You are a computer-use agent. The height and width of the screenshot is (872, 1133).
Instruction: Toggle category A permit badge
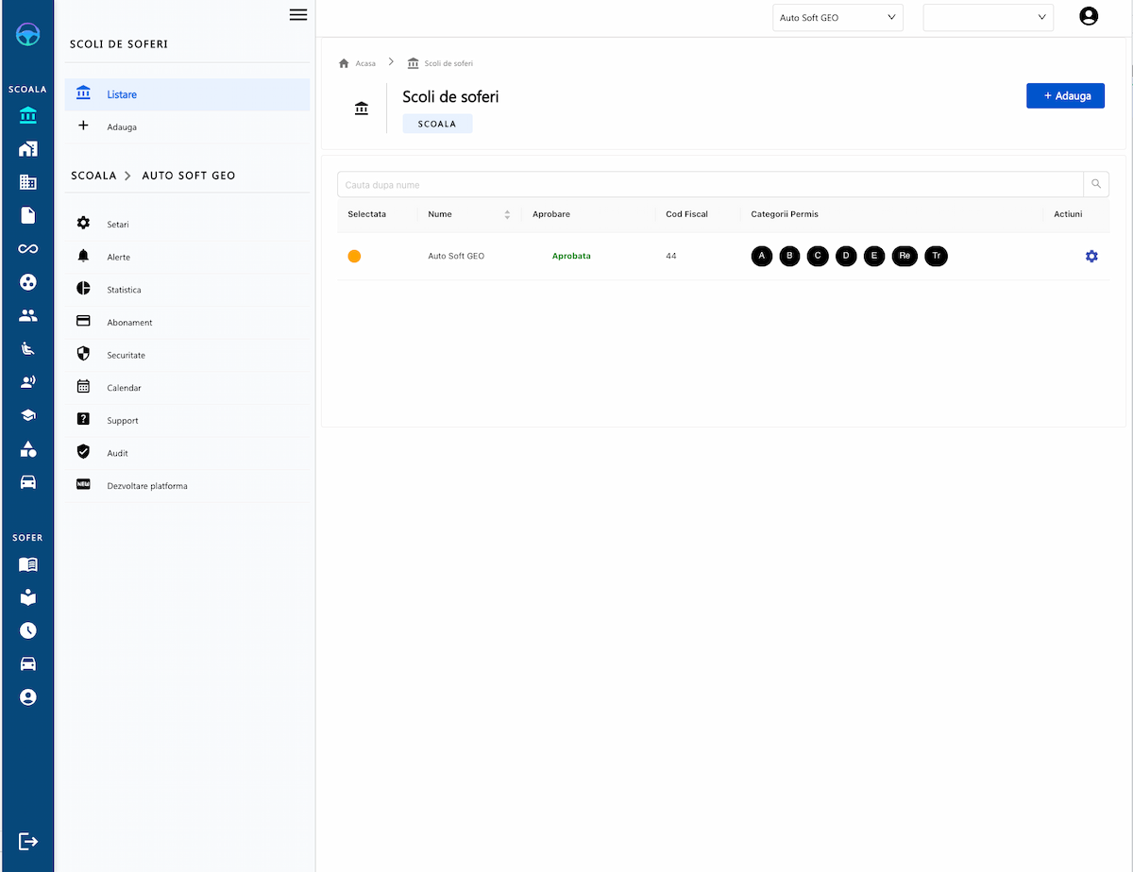[761, 256]
